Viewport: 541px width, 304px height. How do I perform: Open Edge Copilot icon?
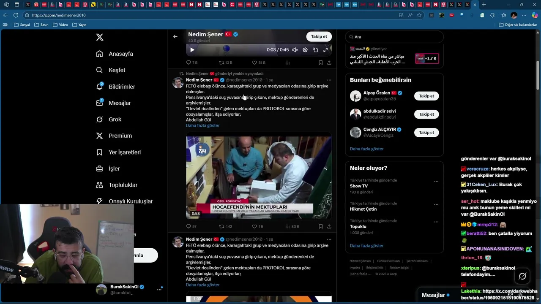(x=534, y=15)
